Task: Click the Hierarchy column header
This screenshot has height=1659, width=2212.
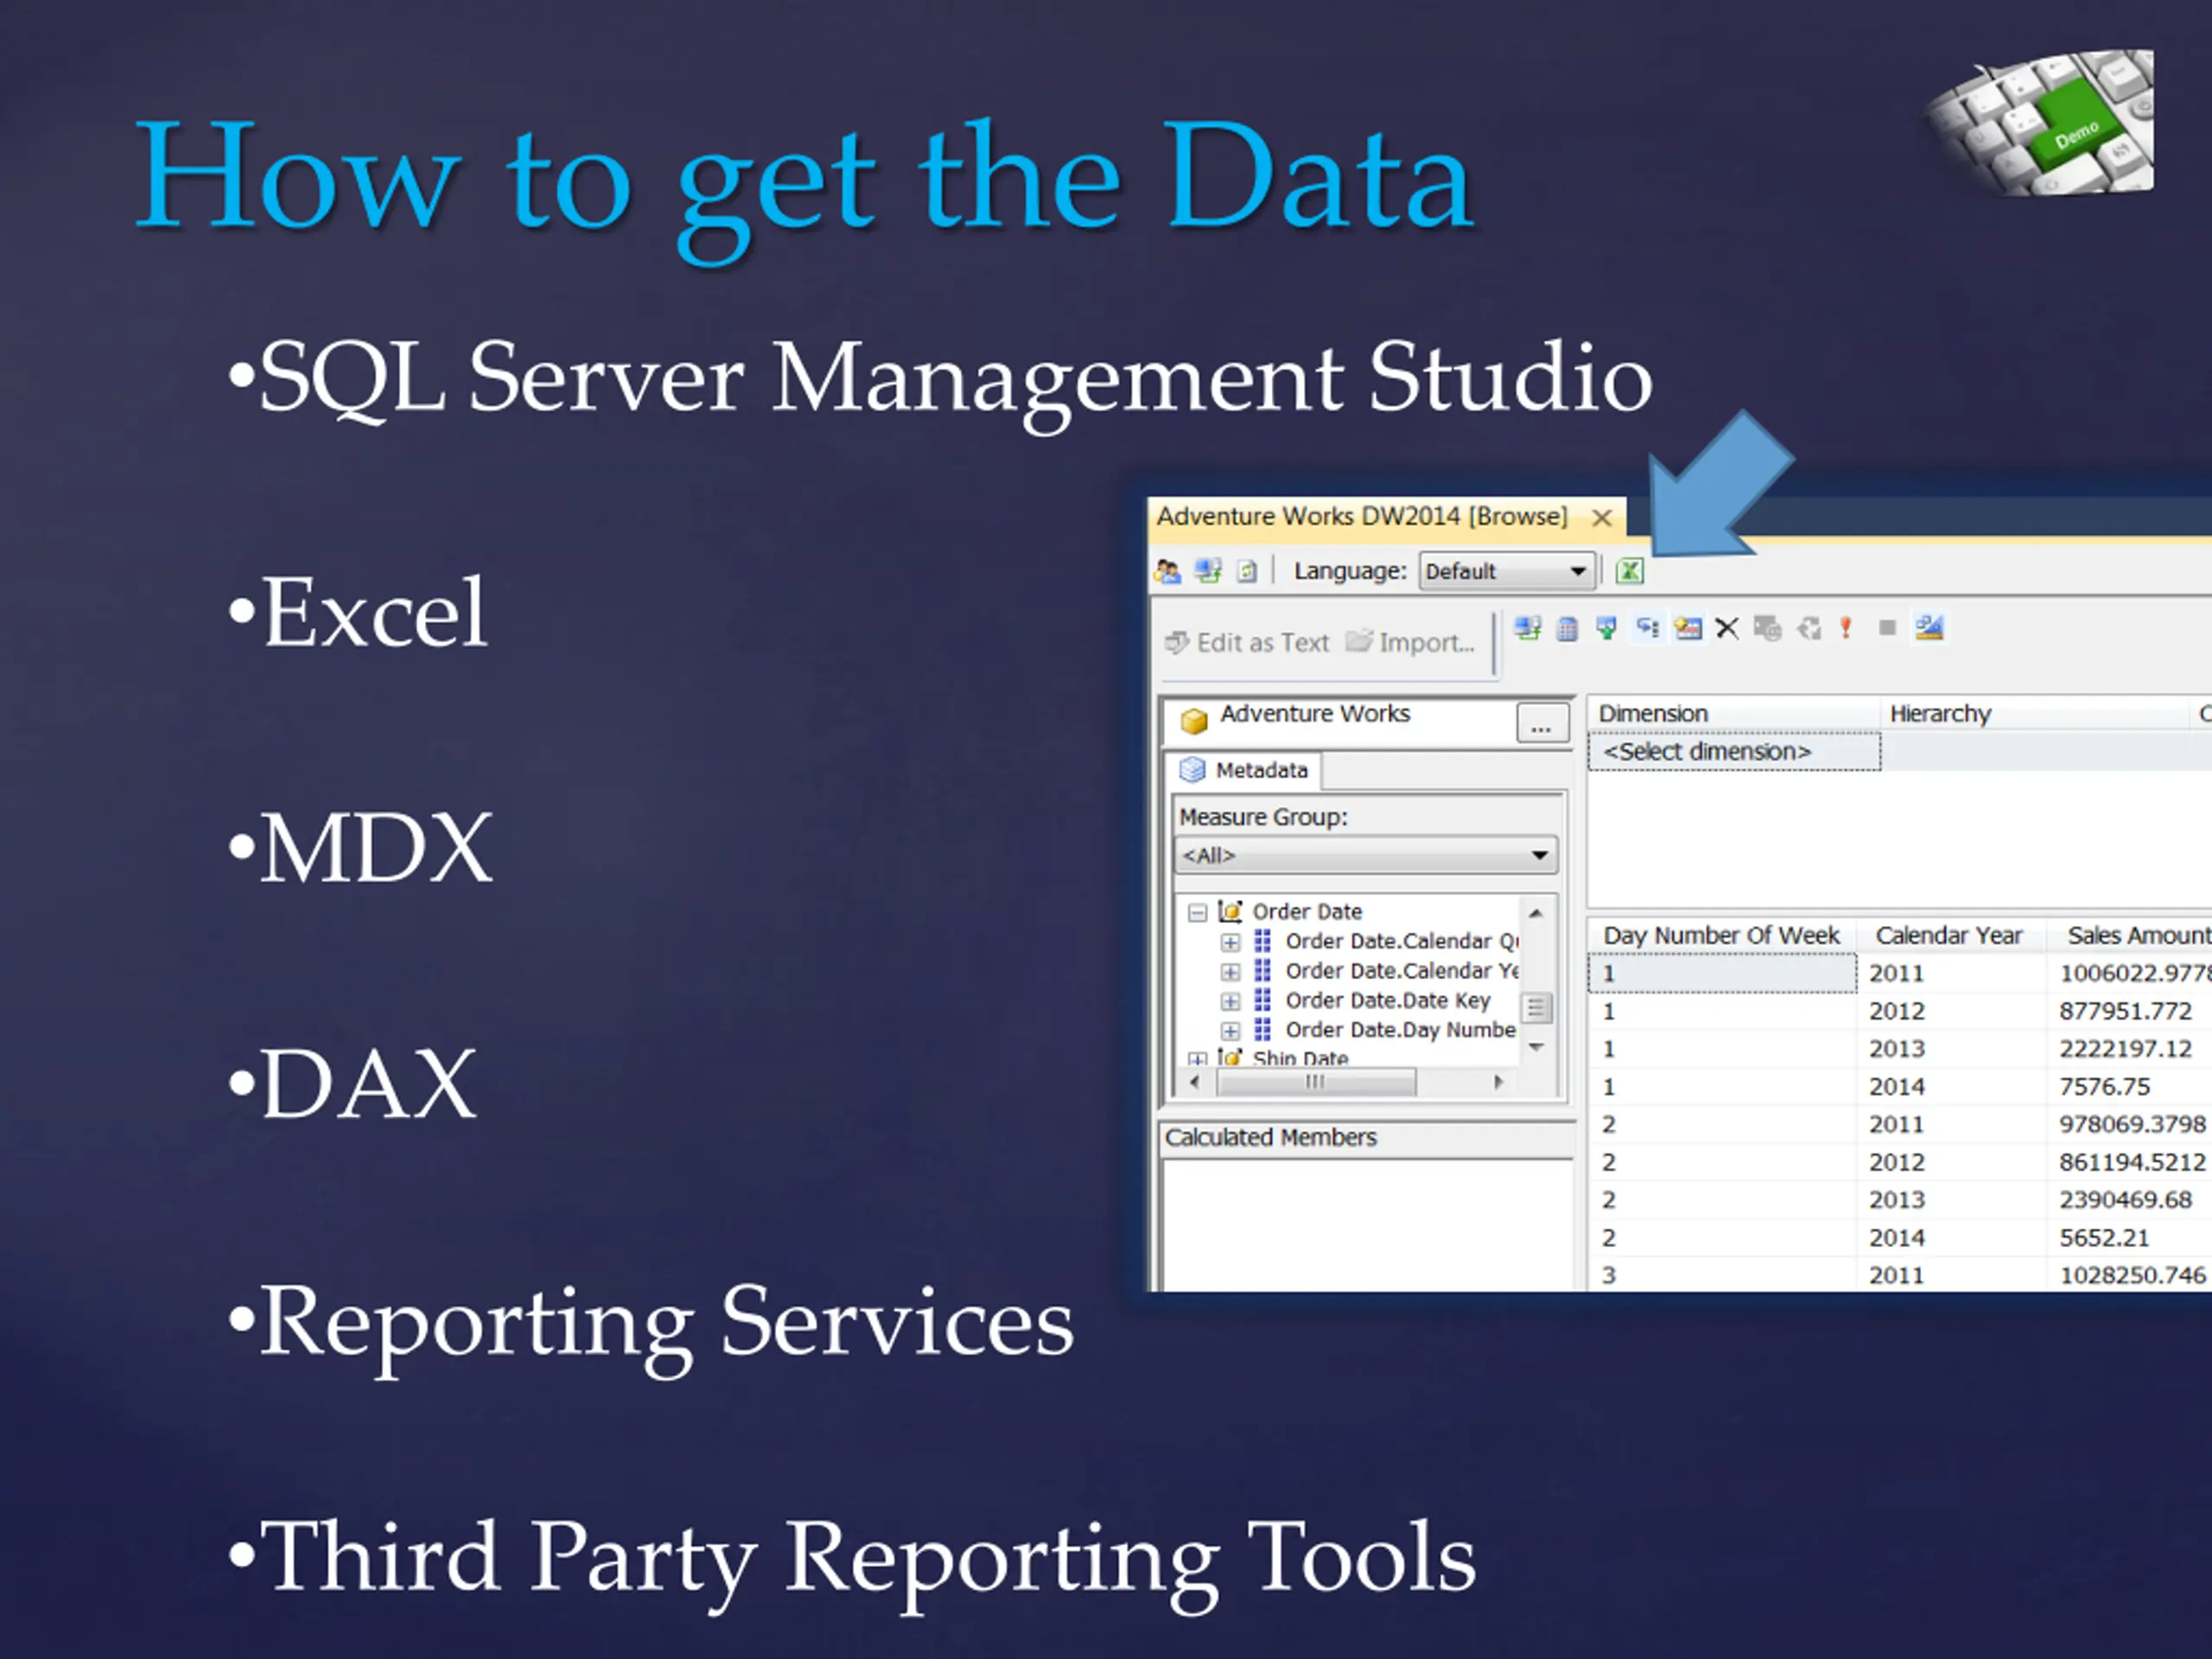Action: click(2033, 714)
